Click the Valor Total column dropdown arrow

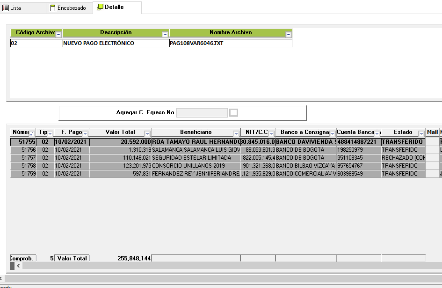pyautogui.click(x=147, y=134)
